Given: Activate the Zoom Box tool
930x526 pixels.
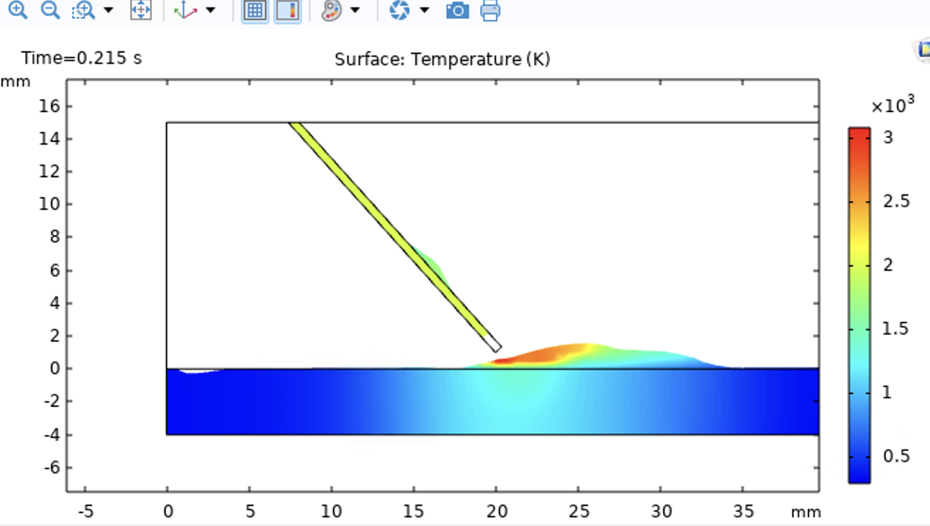Looking at the screenshot, I should click(84, 10).
